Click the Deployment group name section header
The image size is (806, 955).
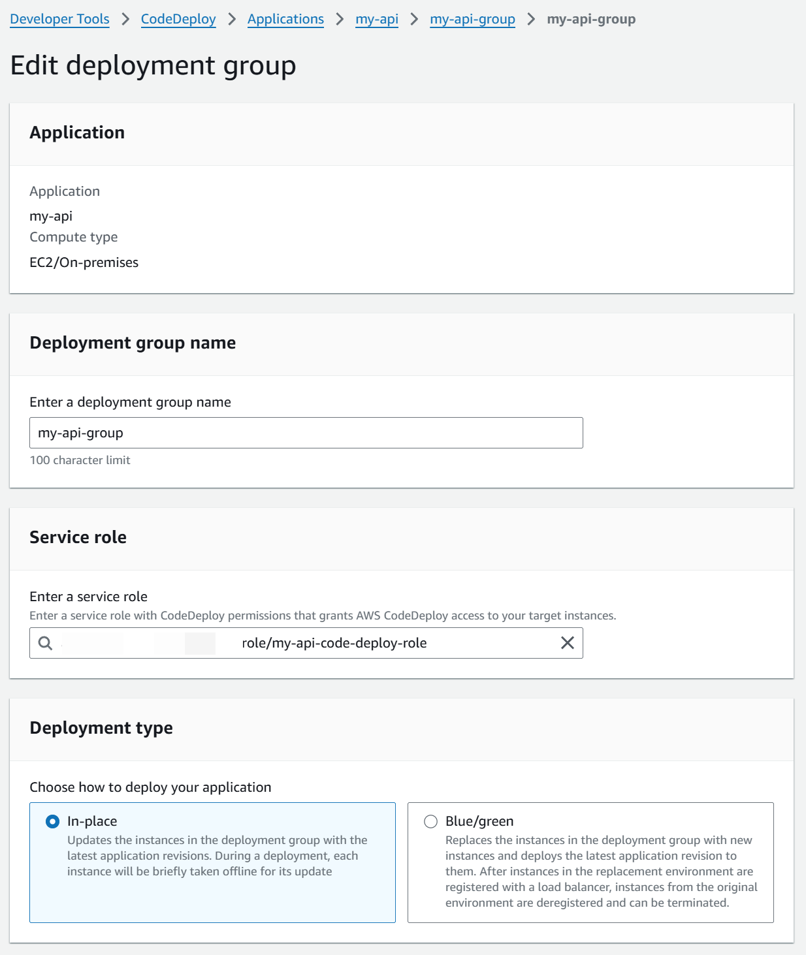click(133, 343)
